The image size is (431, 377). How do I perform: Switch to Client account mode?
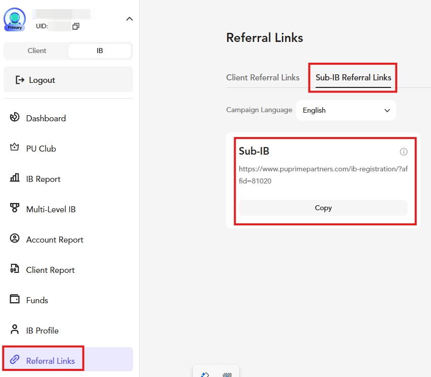tap(37, 51)
